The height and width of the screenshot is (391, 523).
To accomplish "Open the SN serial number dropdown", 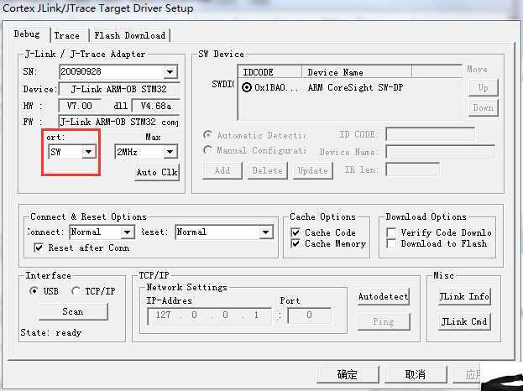I will pyautogui.click(x=170, y=71).
